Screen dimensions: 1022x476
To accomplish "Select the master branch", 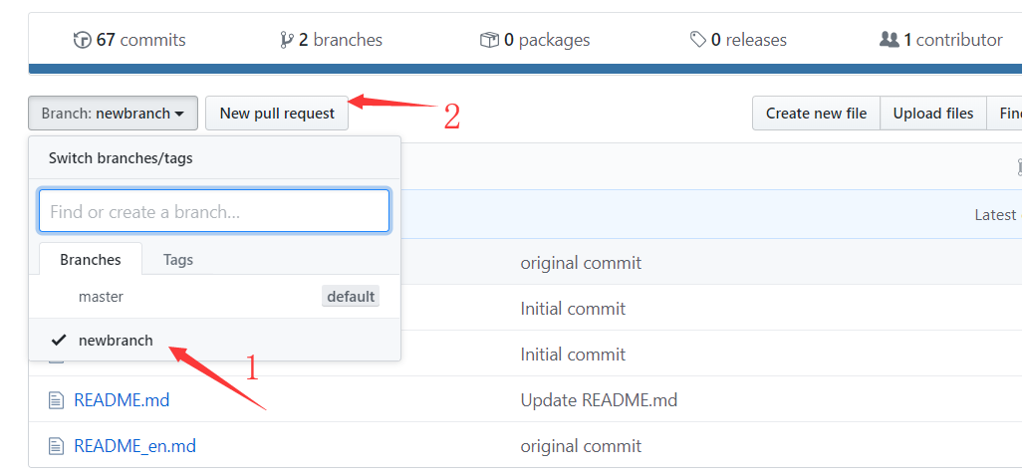I will (x=102, y=297).
